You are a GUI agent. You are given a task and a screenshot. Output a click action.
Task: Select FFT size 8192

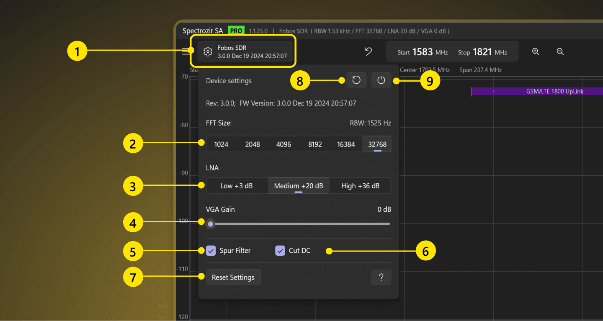(x=315, y=144)
